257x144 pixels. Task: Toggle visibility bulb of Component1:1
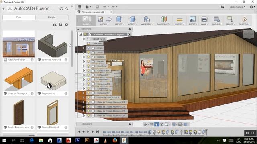coord(88,75)
